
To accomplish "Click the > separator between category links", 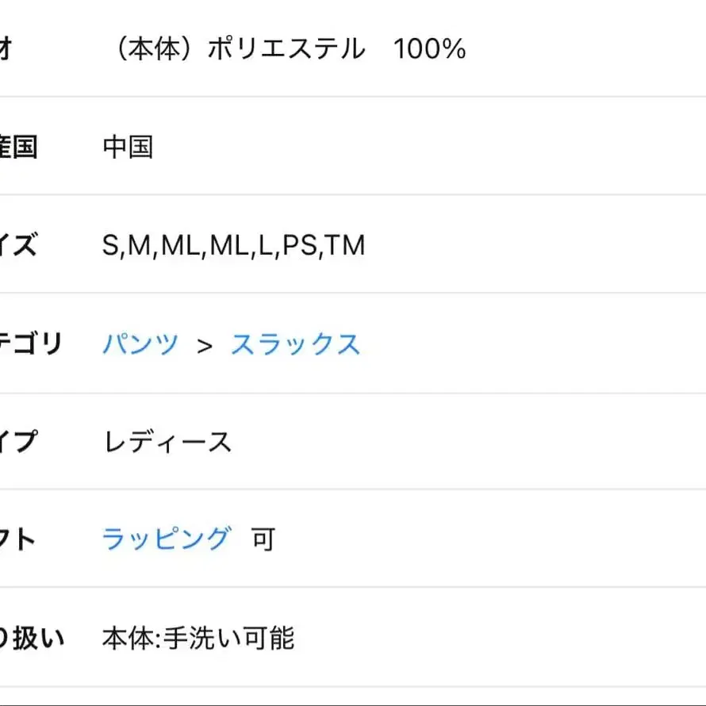I will pyautogui.click(x=205, y=343).
